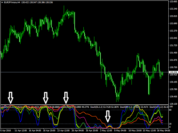The height and width of the screenshot is (133, 178).
Task: Click the 133.340 price axis label
Action: (x=173, y=9)
